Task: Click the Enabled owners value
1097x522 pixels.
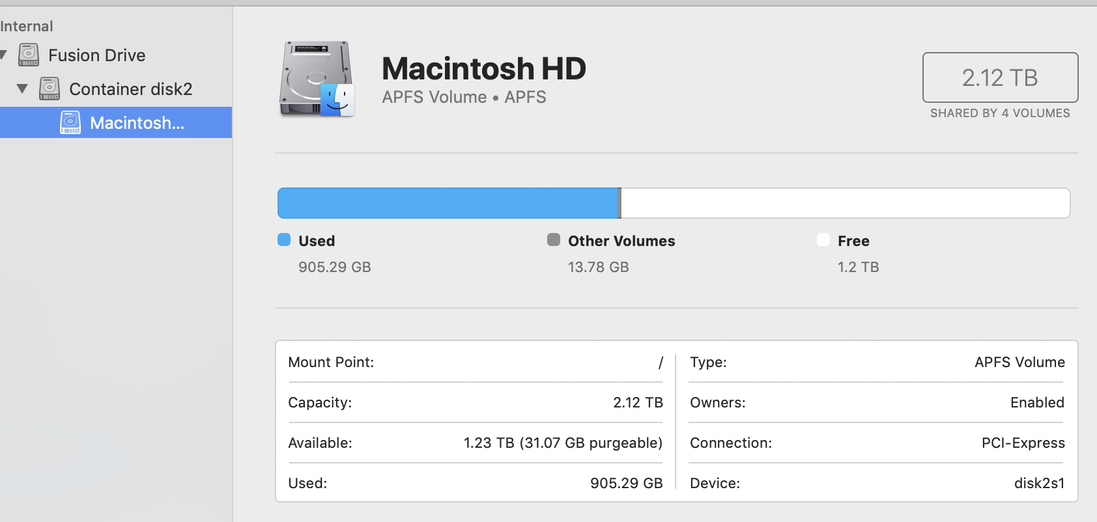Action: [1037, 402]
